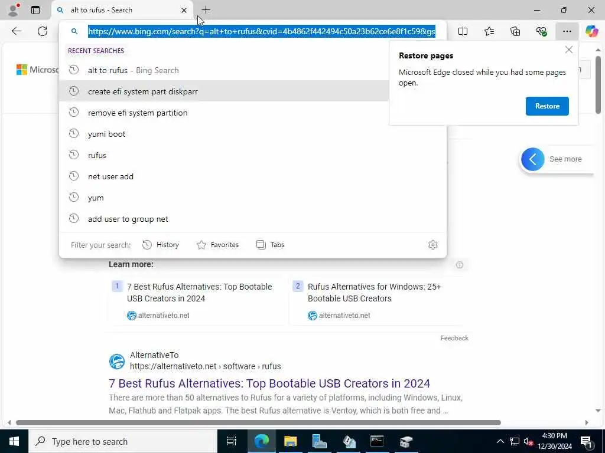Screen dimensions: 605x453
Task: Filter search by History
Action: point(161,245)
